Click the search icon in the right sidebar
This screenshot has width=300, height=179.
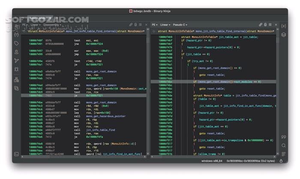[284, 146]
